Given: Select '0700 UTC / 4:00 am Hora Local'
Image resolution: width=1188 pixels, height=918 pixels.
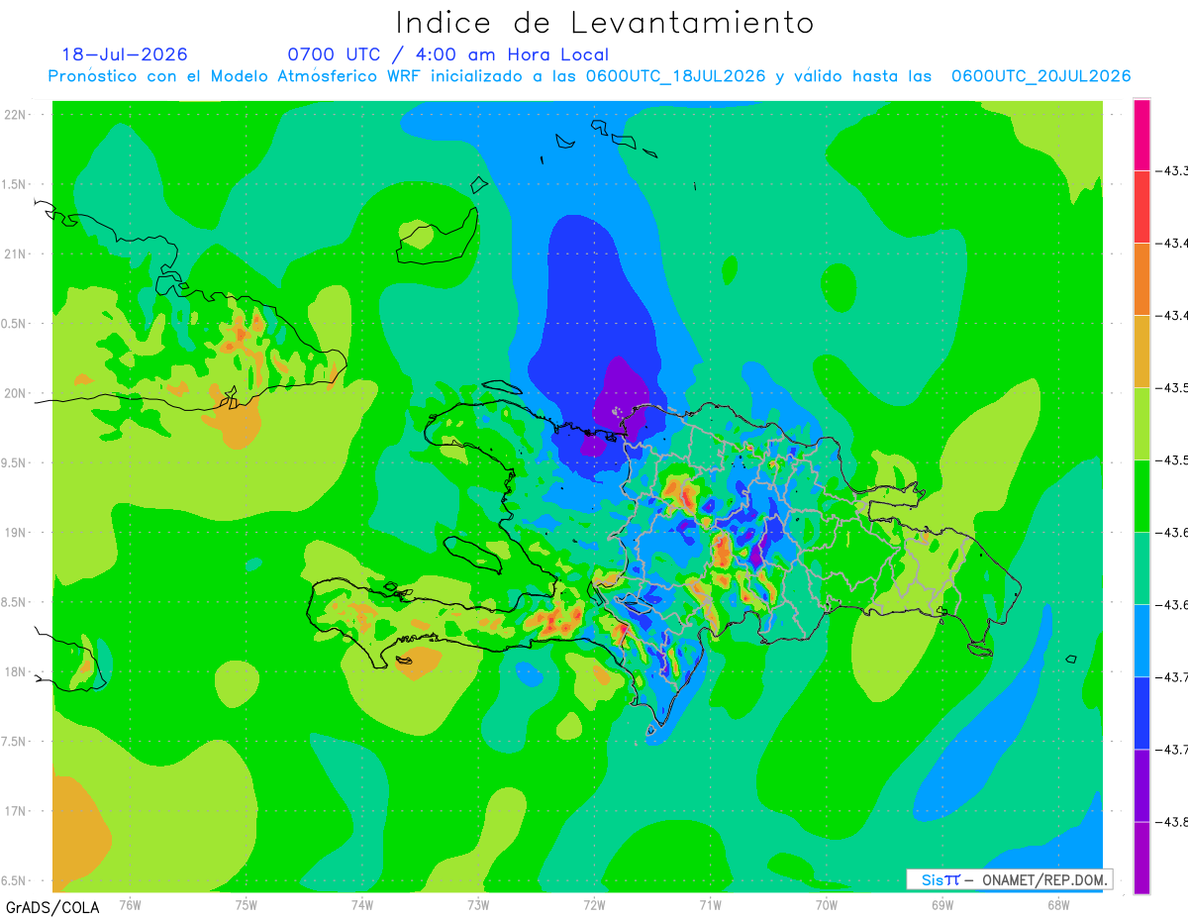Looking at the screenshot, I should pyautogui.click(x=448, y=54).
